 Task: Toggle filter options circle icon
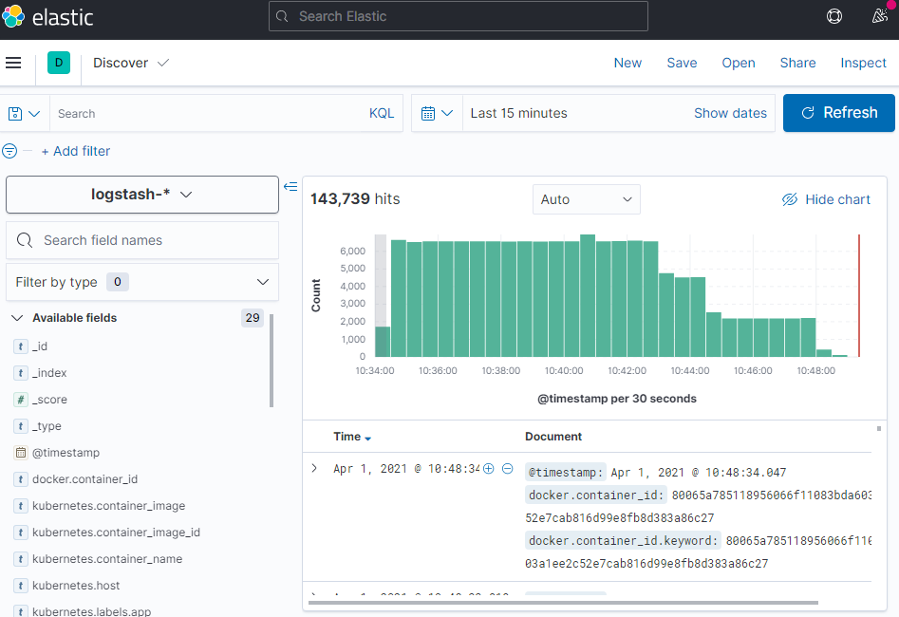coord(10,151)
